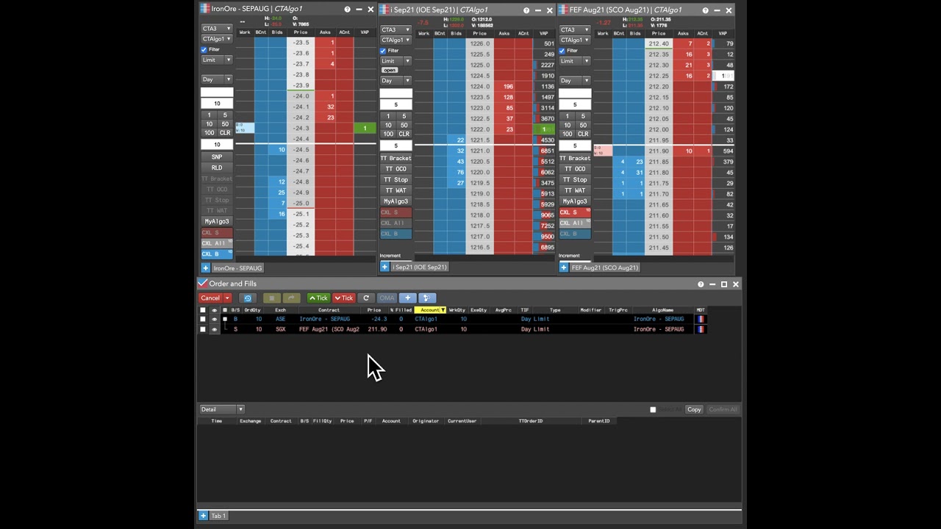This screenshot has width=941, height=529.
Task: Toggle checkbox left of Copy button
Action: 653,409
